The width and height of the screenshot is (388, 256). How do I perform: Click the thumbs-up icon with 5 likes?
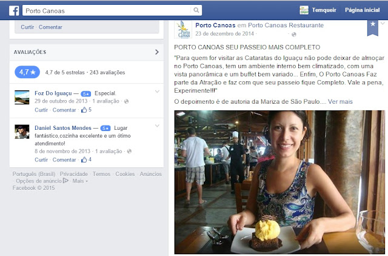point(84,110)
